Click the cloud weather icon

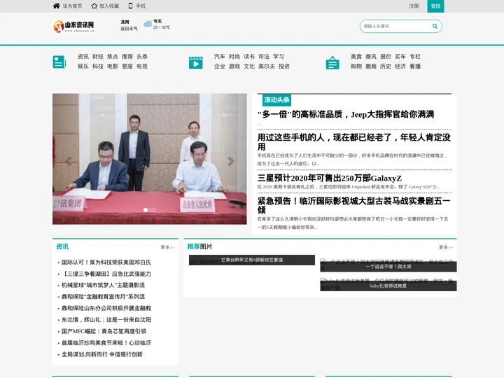tap(148, 24)
